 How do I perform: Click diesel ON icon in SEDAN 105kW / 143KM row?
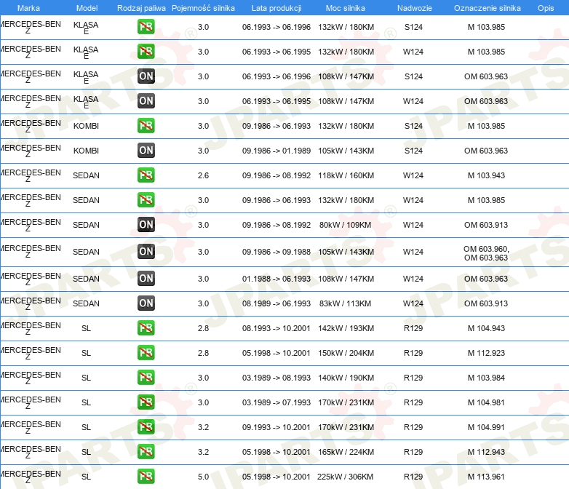point(146,252)
